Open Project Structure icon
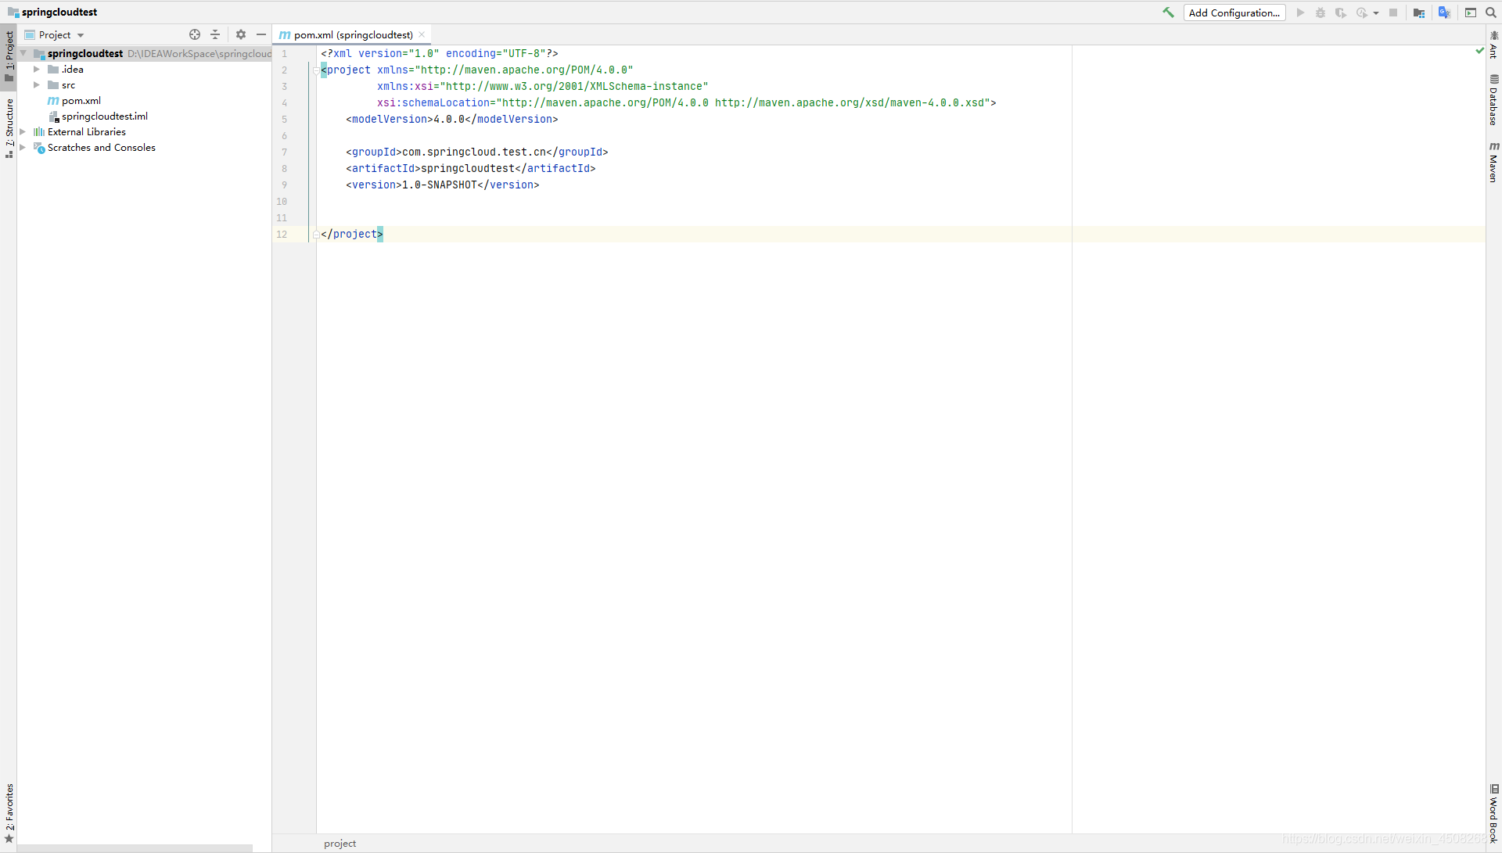 pyautogui.click(x=1419, y=13)
